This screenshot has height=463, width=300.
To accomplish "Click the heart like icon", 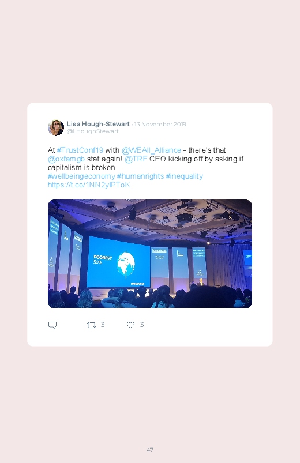I will [130, 325].
